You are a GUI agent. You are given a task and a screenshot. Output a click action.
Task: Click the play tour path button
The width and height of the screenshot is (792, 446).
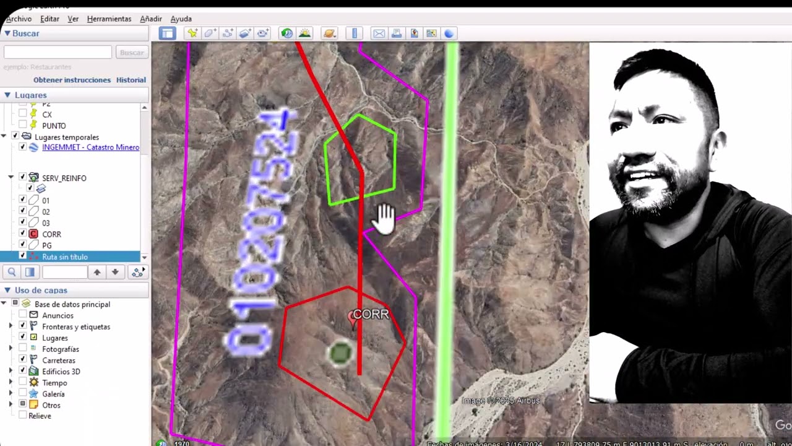[x=138, y=272]
